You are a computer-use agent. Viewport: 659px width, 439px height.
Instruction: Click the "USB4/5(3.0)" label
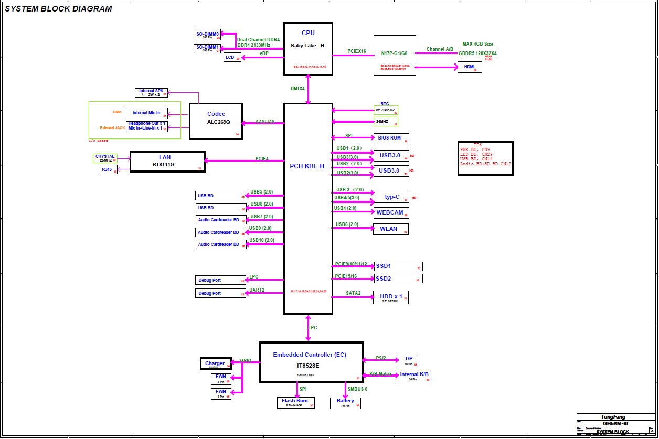click(x=347, y=198)
